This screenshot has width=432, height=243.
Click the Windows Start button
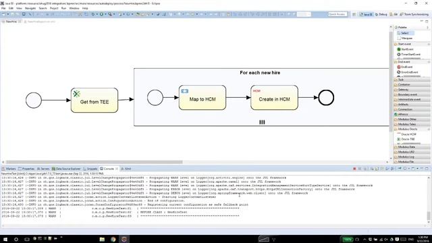[5, 239]
